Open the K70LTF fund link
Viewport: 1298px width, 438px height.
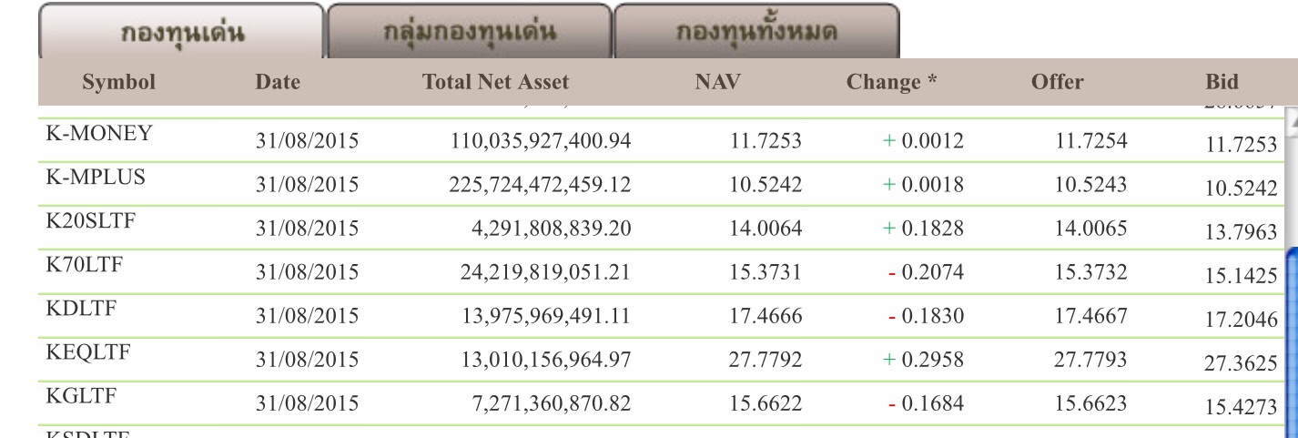[x=84, y=265]
